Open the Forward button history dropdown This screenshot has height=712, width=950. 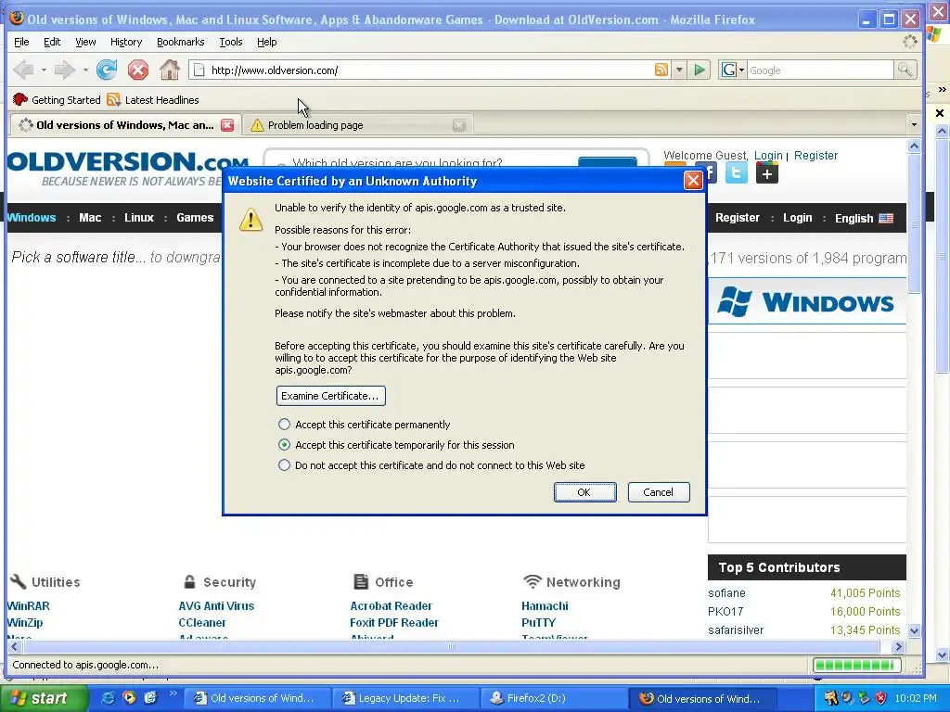(85, 70)
